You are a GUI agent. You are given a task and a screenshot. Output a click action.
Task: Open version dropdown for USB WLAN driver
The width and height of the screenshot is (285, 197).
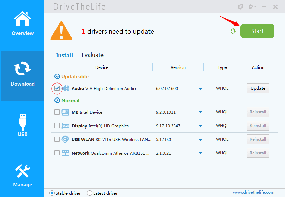200,139
